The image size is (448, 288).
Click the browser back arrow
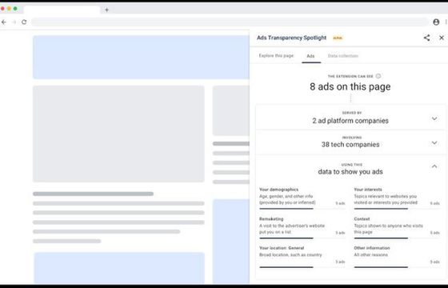pos(4,22)
